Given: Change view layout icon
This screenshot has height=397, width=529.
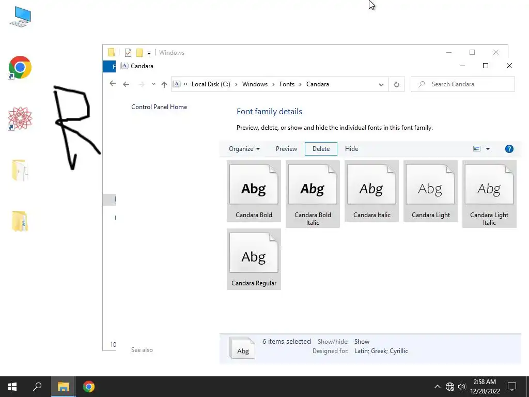Looking at the screenshot, I should click(477, 149).
